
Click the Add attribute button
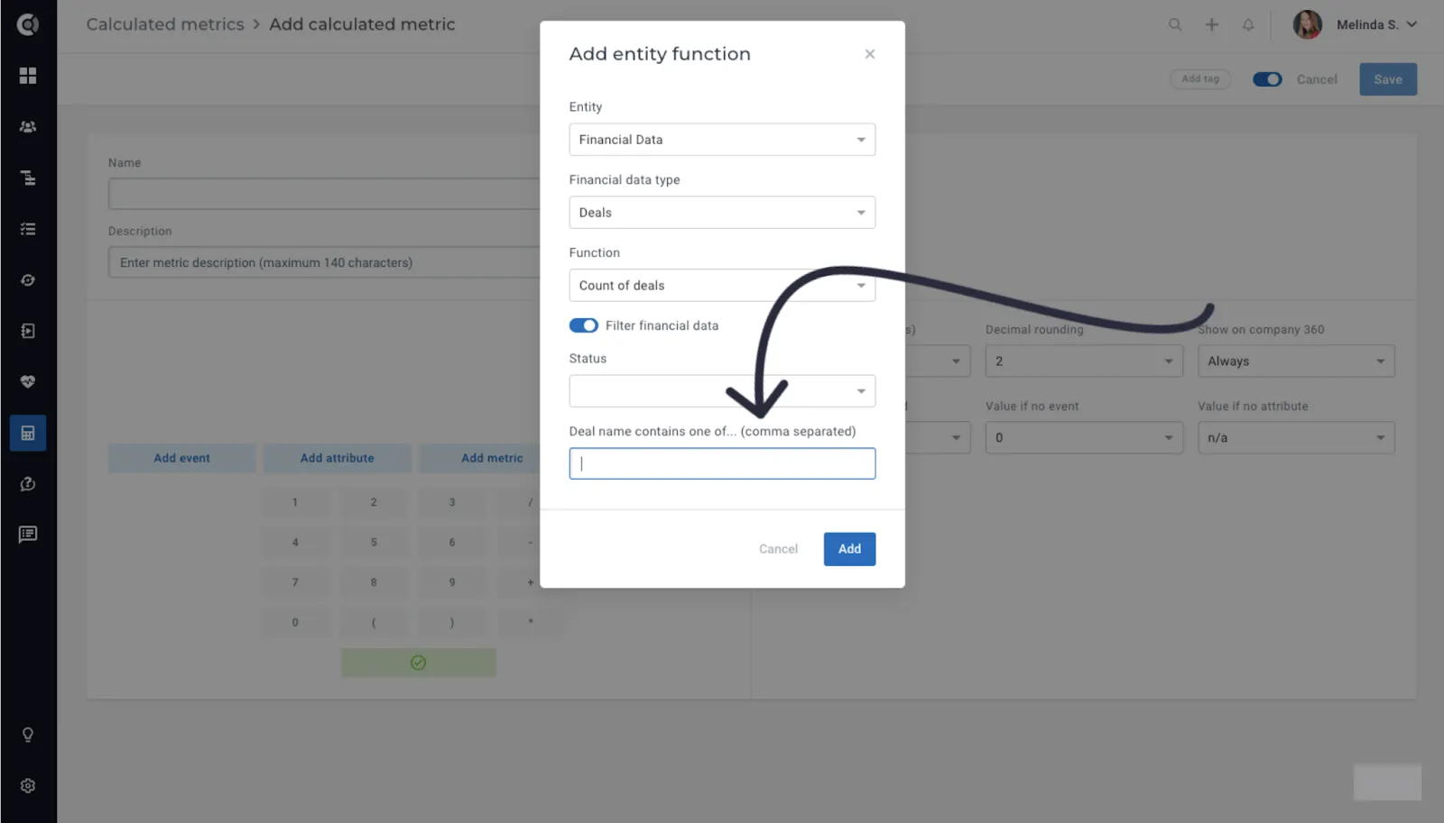pos(338,458)
